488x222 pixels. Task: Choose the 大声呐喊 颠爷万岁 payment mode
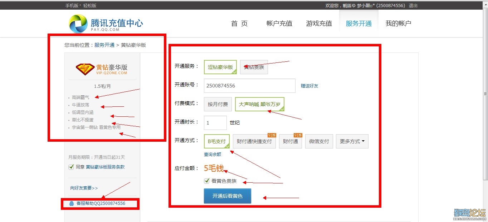pyautogui.click(x=260, y=104)
